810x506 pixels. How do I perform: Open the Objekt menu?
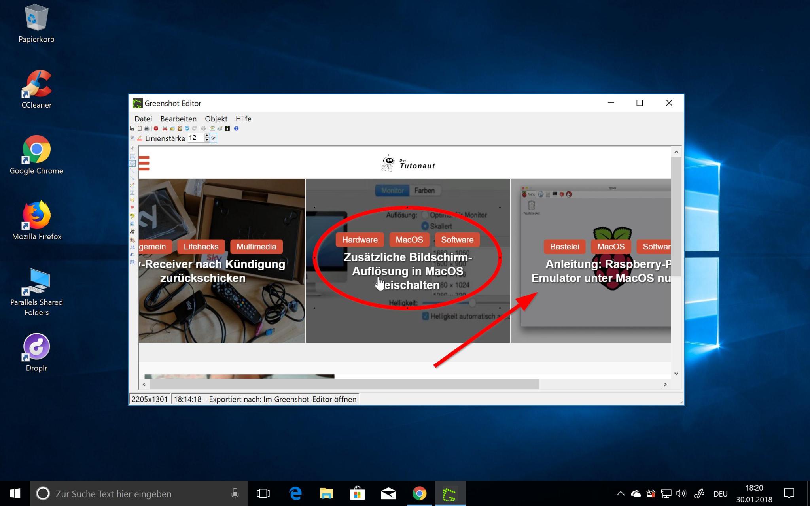click(216, 119)
